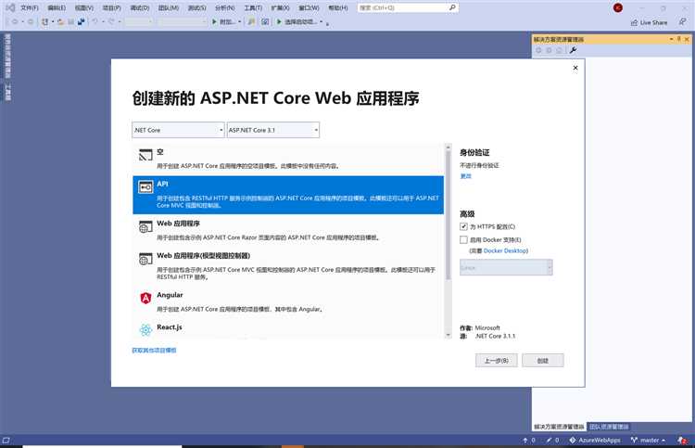Open the Solution Explorer window options dropdown

coord(671,39)
